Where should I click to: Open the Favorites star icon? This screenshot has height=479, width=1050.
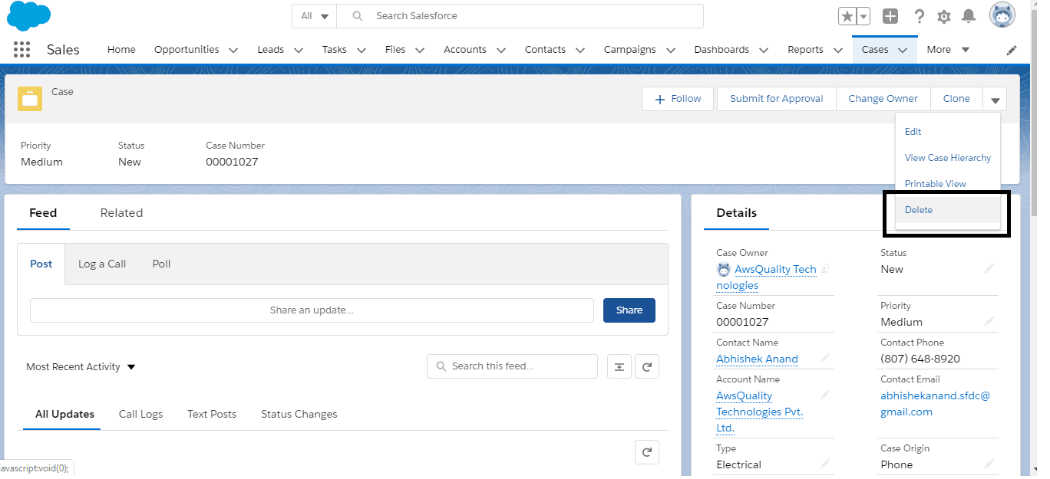click(847, 16)
